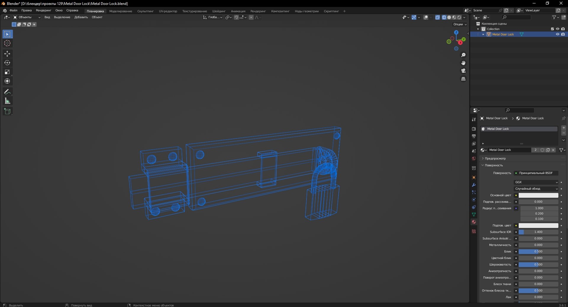This screenshot has width=568, height=307.
Task: Toggle visibility eye of Collection
Action: pos(557,29)
